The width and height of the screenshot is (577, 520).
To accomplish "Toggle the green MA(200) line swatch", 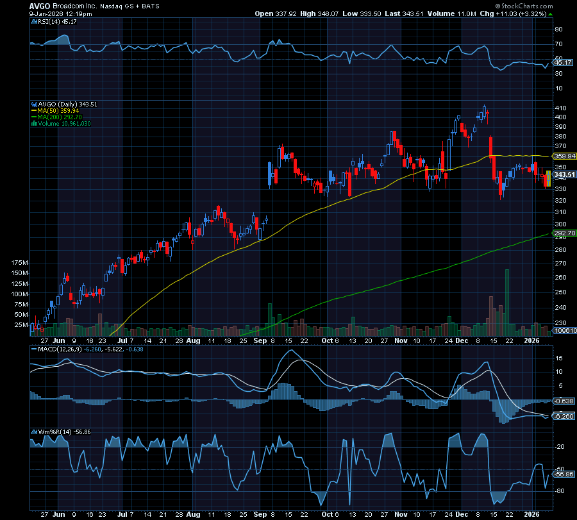I will (34, 116).
